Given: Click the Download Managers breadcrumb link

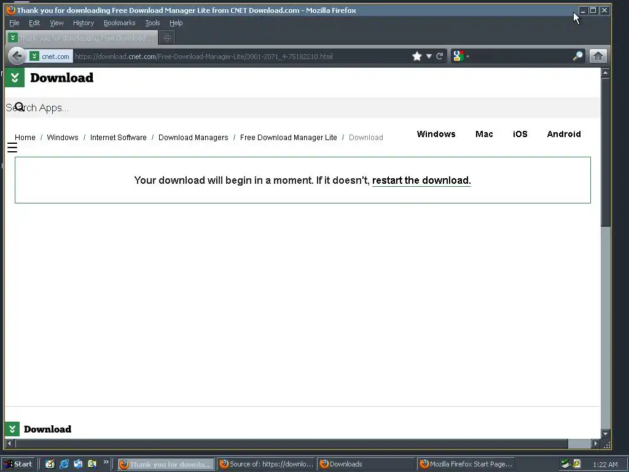Looking at the screenshot, I should coord(193,137).
